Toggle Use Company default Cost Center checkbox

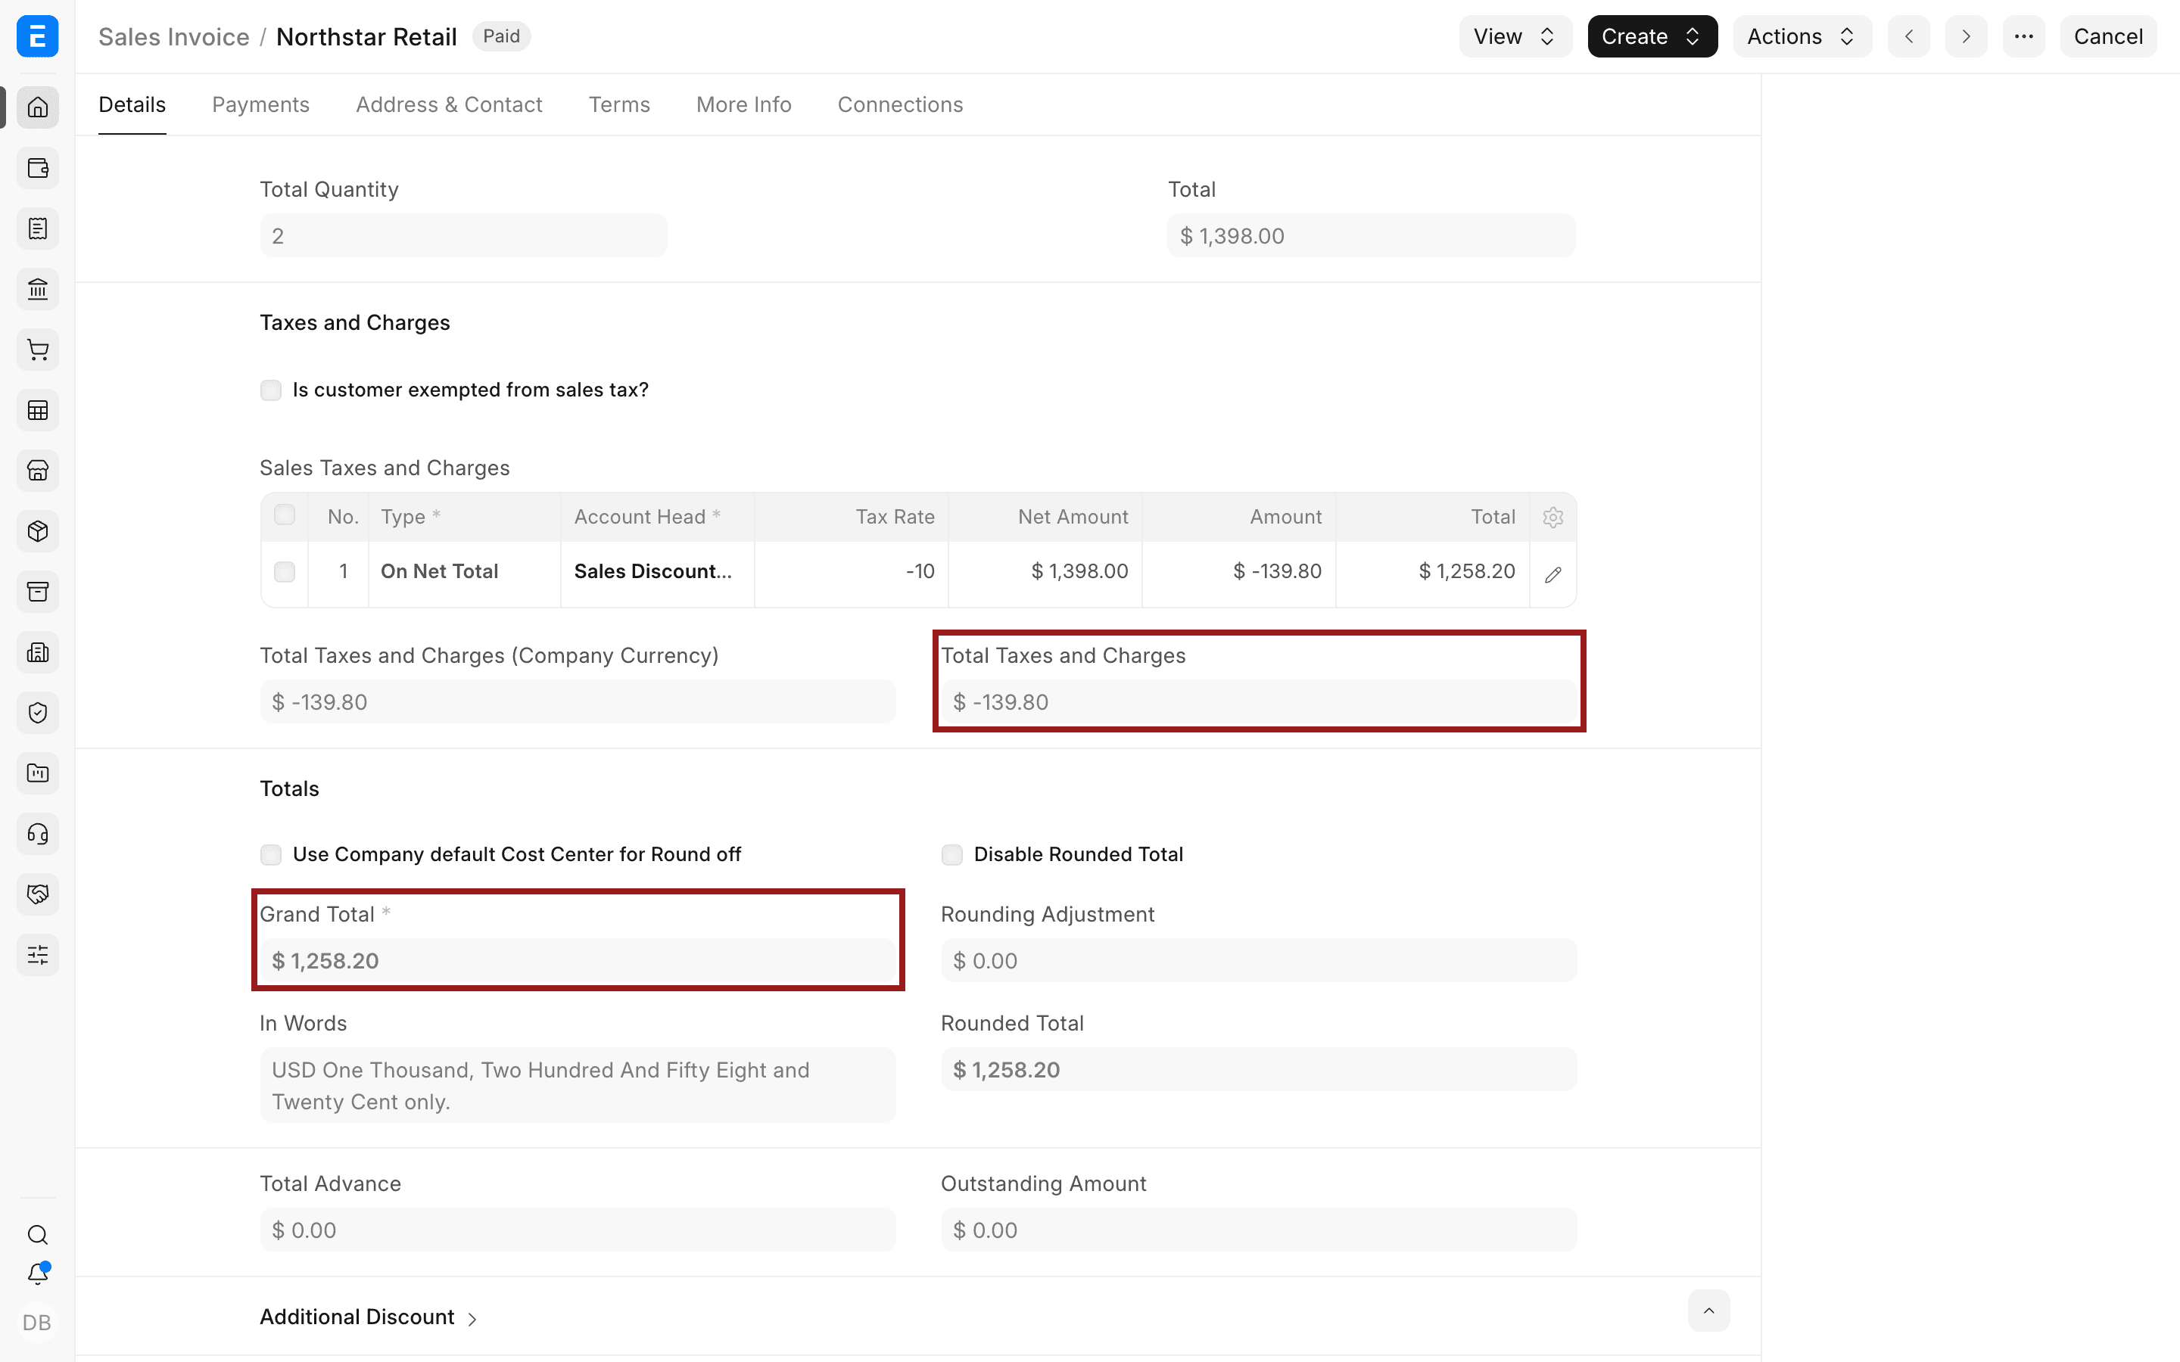pyautogui.click(x=270, y=854)
